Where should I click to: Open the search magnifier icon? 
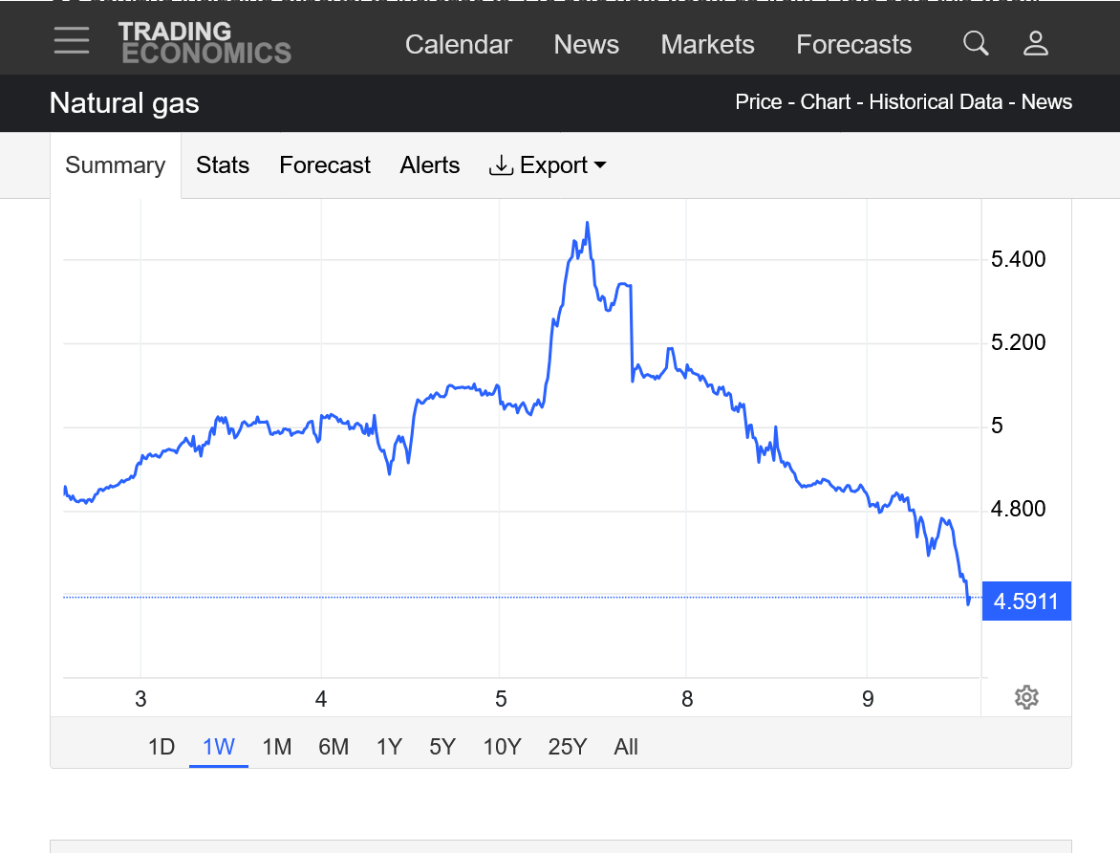(x=976, y=43)
